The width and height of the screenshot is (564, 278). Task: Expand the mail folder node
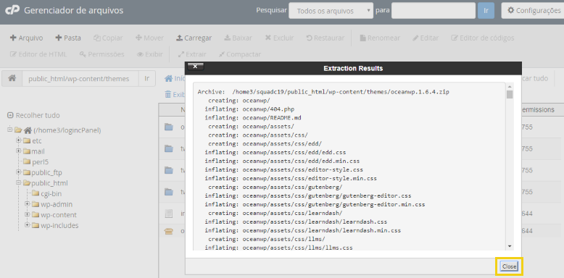pyautogui.click(x=18, y=151)
